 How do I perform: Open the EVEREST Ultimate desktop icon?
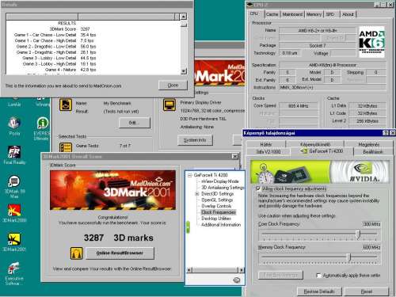[42, 128]
